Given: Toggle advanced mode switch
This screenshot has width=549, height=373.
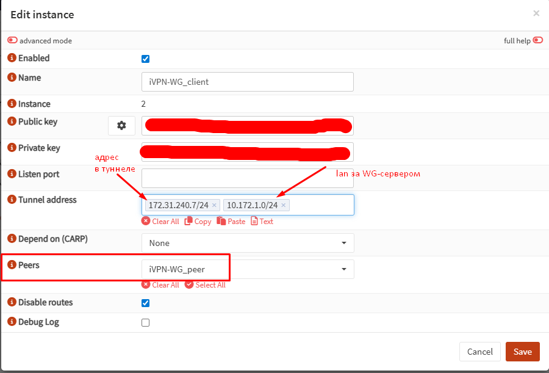Looking at the screenshot, I should [13, 40].
